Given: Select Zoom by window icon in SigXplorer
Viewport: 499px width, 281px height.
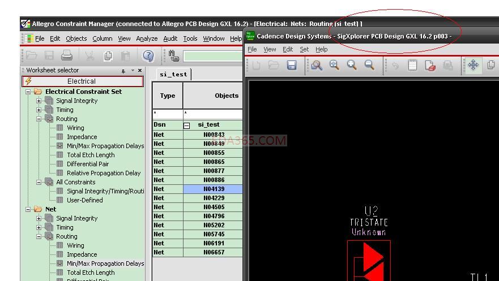Looking at the screenshot, I should coord(317,65).
